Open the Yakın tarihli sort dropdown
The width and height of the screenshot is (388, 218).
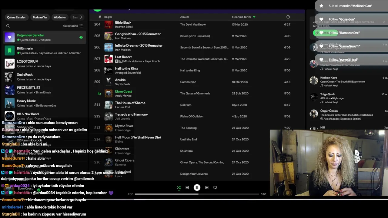[x=73, y=26]
